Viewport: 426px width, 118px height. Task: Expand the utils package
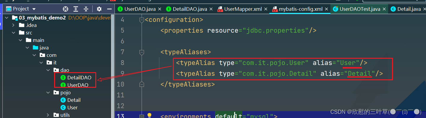point(48,115)
